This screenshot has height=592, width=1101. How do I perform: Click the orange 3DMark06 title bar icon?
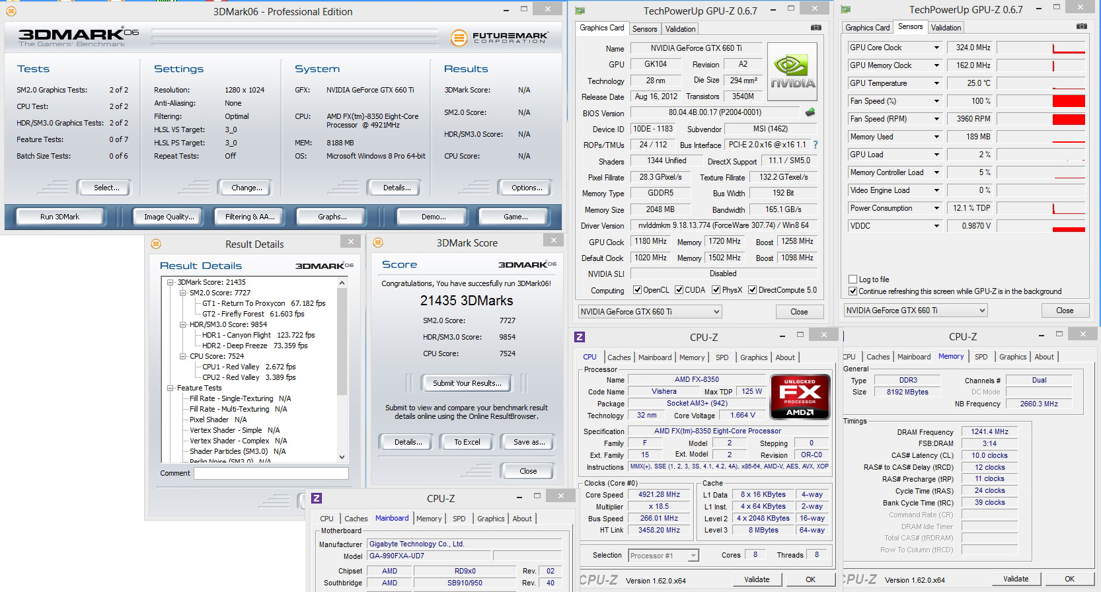pos(11,11)
